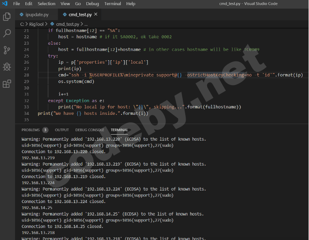
Task: Open the Explorer view in activity bar
Action: pyautogui.click(x=7, y=17)
